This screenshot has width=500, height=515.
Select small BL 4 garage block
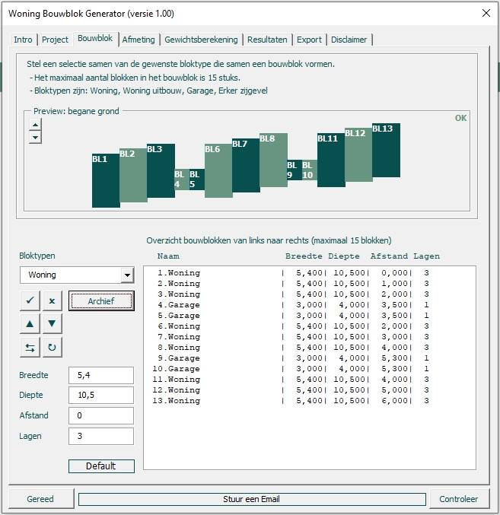pyautogui.click(x=182, y=180)
